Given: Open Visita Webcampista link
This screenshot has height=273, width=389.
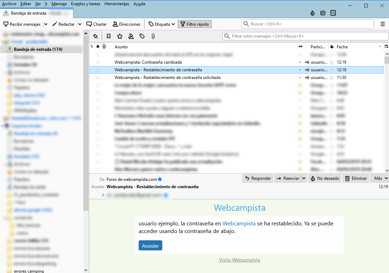Looking at the screenshot, I should [239, 260].
